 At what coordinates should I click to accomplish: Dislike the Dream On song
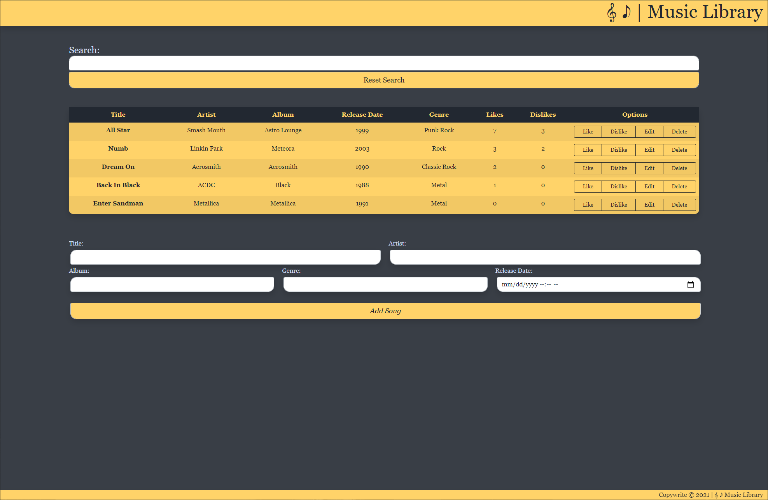tap(619, 168)
